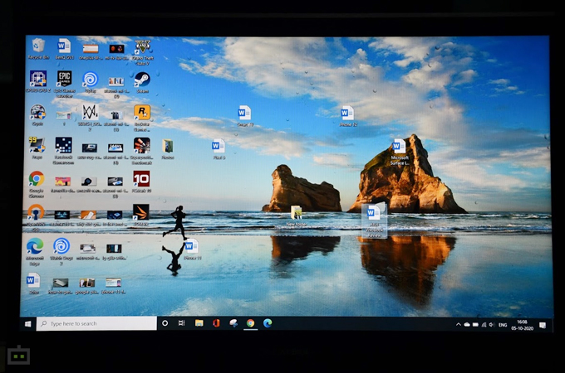Open Microsoft Edge from the taskbar
Screen dimensions: 565x373
click(x=268, y=323)
